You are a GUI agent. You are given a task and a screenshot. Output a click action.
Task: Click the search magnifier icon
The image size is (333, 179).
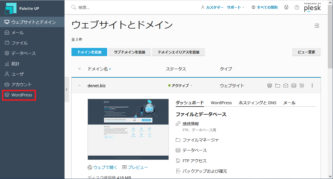[74, 8]
